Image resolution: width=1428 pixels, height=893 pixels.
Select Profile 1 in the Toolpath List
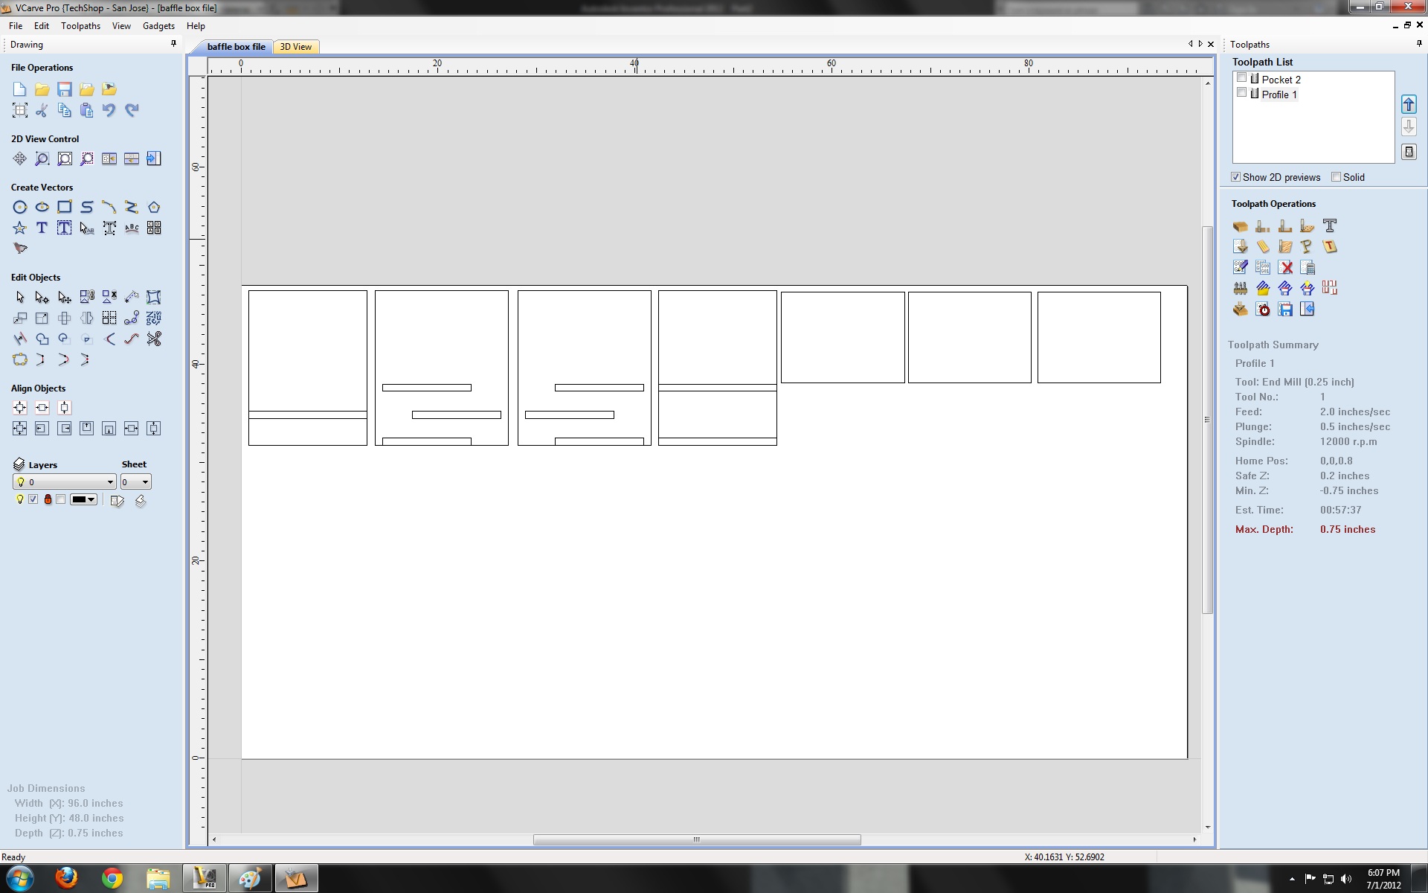(1279, 95)
